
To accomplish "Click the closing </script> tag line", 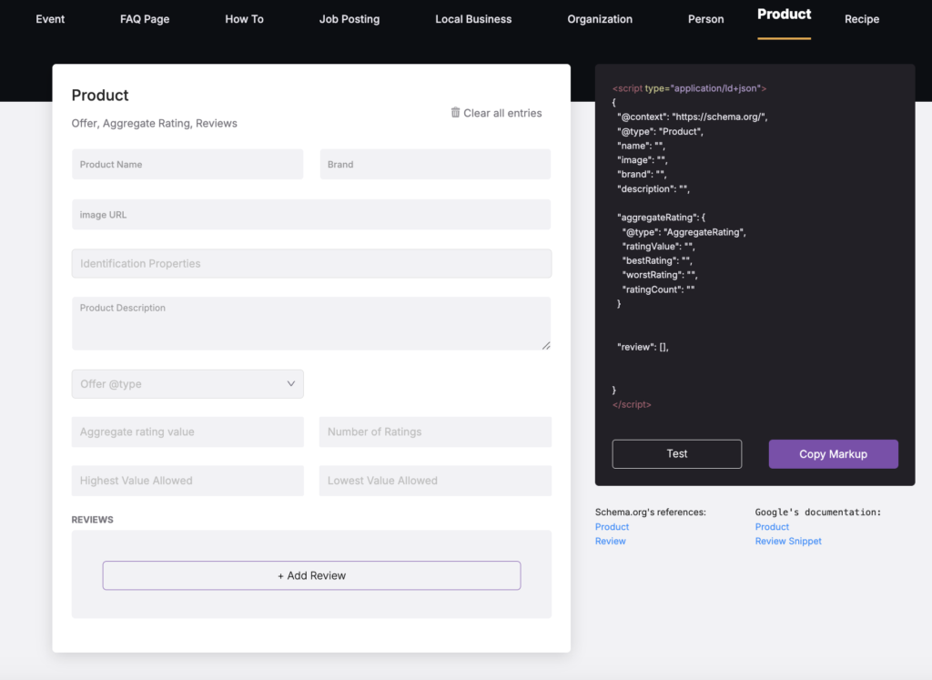I will [632, 404].
